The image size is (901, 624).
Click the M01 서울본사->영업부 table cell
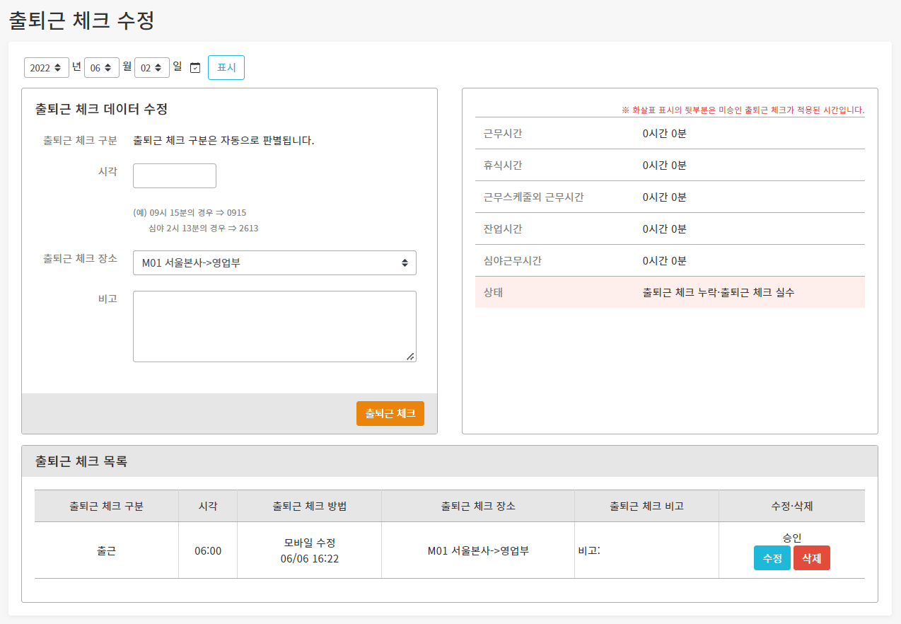pos(478,550)
